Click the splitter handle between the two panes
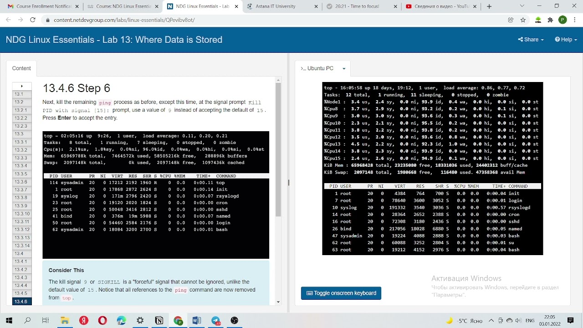The width and height of the screenshot is (583, 328). [x=288, y=183]
